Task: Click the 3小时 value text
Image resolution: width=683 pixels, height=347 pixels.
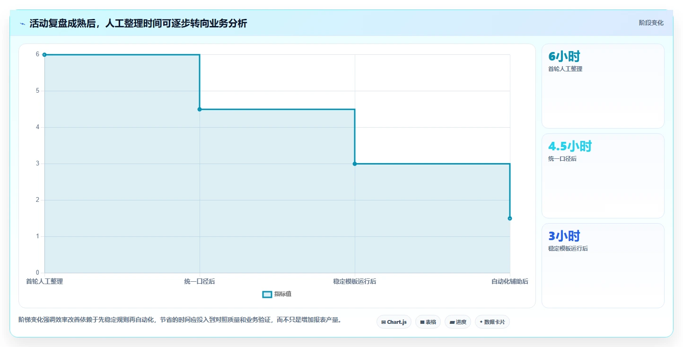Action: point(564,236)
